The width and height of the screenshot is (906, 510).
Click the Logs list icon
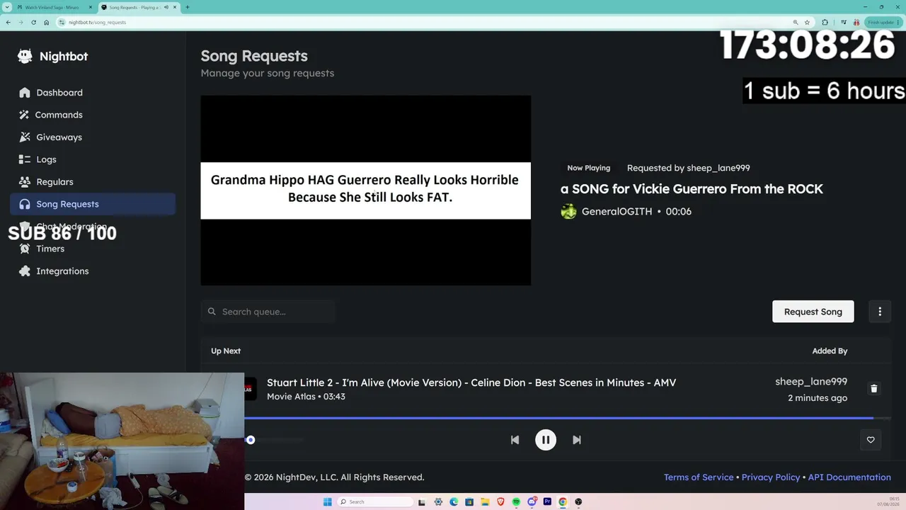[x=25, y=159]
